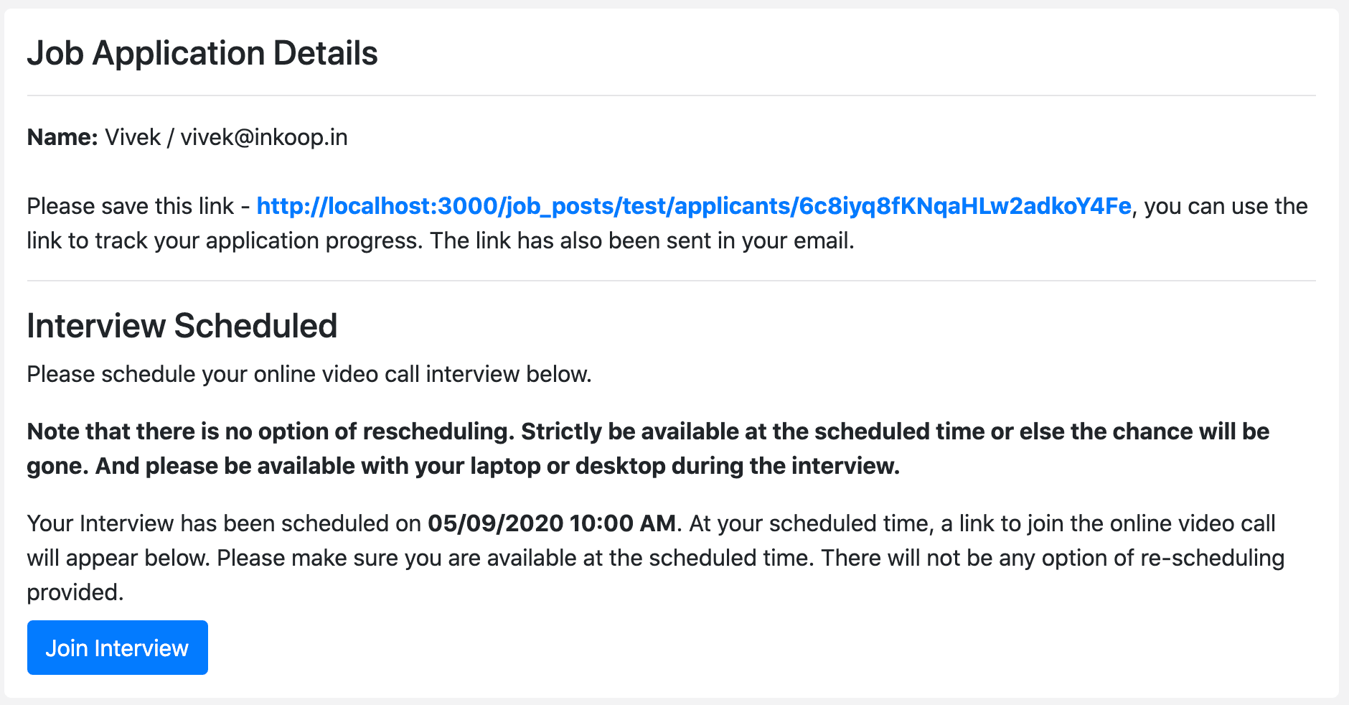Click the Interview Scheduled heading
1349x705 pixels.
point(182,325)
